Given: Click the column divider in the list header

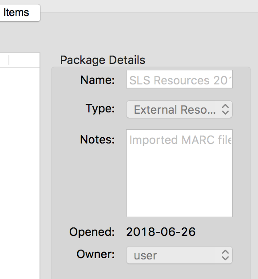Looking at the screenshot, I should click(x=9, y=60).
